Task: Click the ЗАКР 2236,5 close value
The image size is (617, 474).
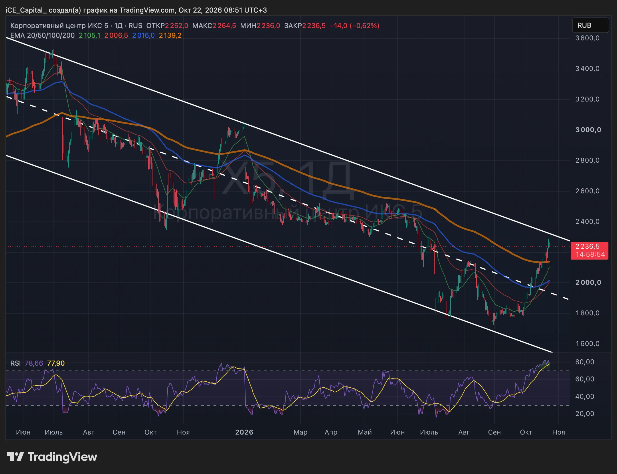Action: pos(305,26)
